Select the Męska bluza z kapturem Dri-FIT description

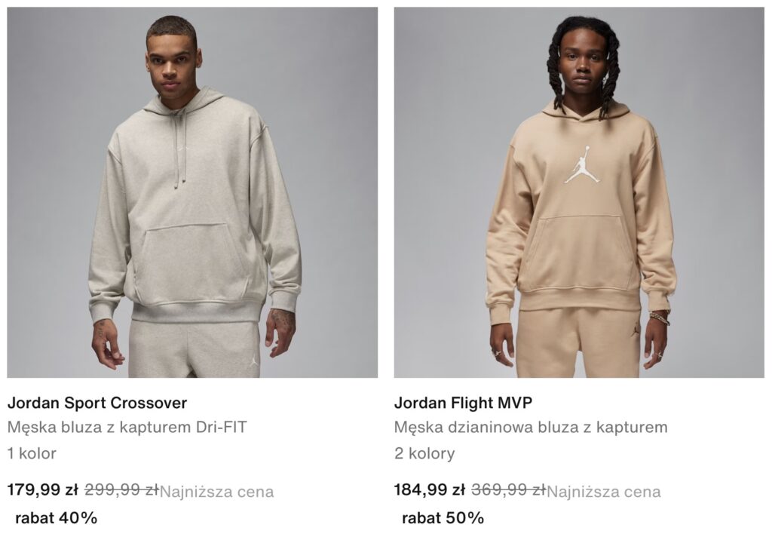point(127,427)
